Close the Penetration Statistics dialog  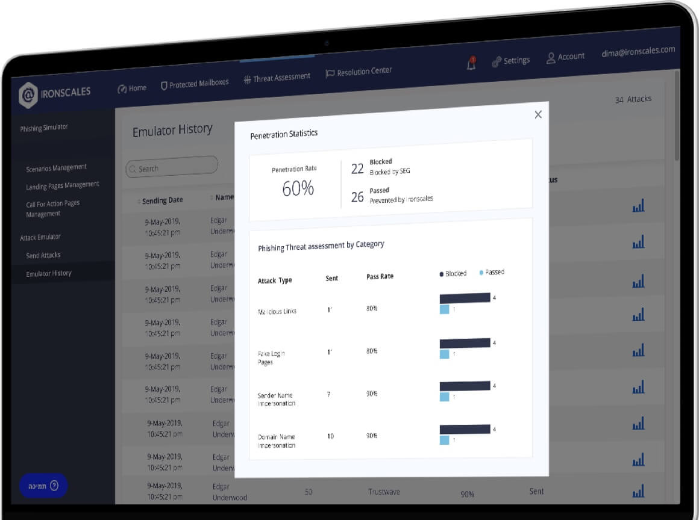(538, 114)
